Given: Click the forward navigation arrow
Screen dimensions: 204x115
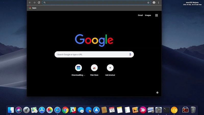Looking at the screenshot, I should tap(34, 3).
